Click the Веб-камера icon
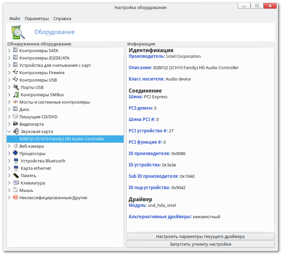The image size is (283, 256). [x=16, y=146]
